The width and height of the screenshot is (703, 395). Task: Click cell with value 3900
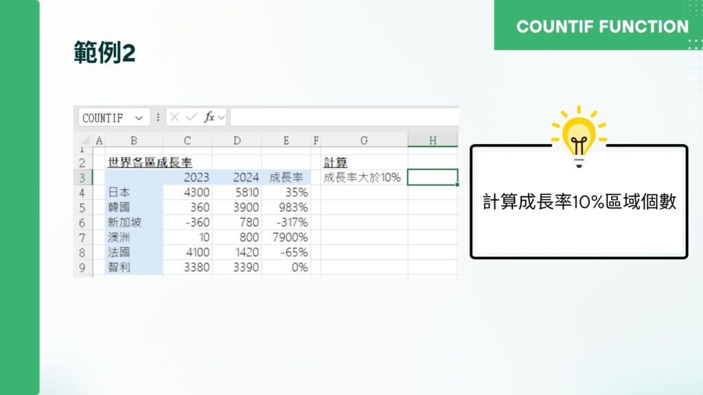tap(237, 207)
